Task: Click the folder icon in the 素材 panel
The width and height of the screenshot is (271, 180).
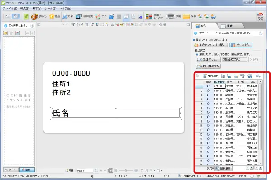Action: (x=5, y=33)
